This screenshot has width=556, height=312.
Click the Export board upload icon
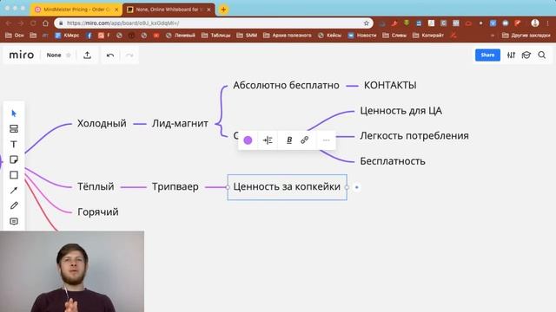pos(87,55)
